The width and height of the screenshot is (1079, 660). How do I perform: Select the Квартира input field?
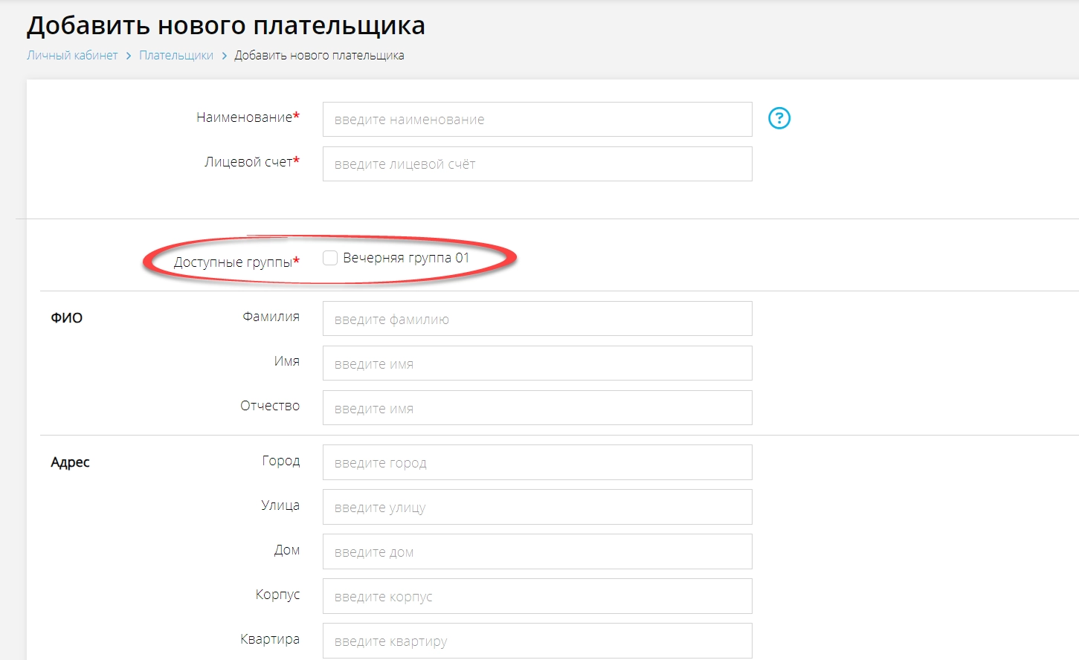(x=537, y=641)
